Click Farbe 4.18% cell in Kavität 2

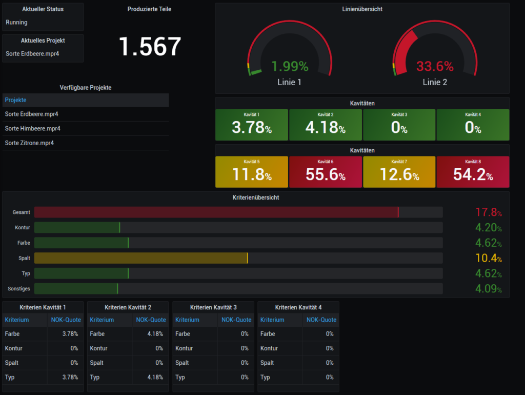pos(150,334)
